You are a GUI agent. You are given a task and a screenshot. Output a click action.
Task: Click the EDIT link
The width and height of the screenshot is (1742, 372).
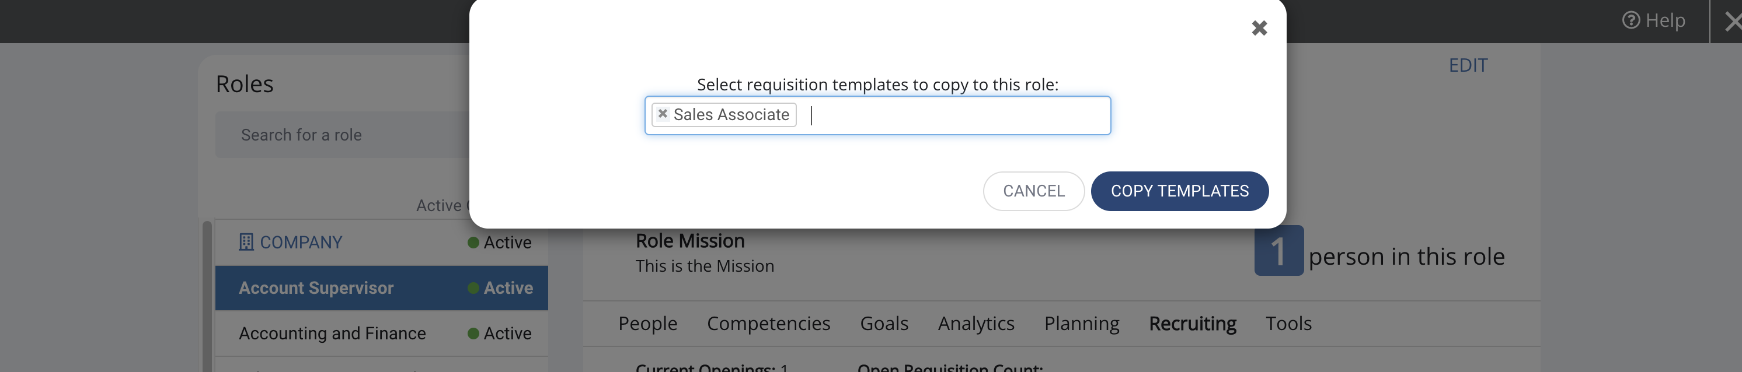coord(1468,65)
